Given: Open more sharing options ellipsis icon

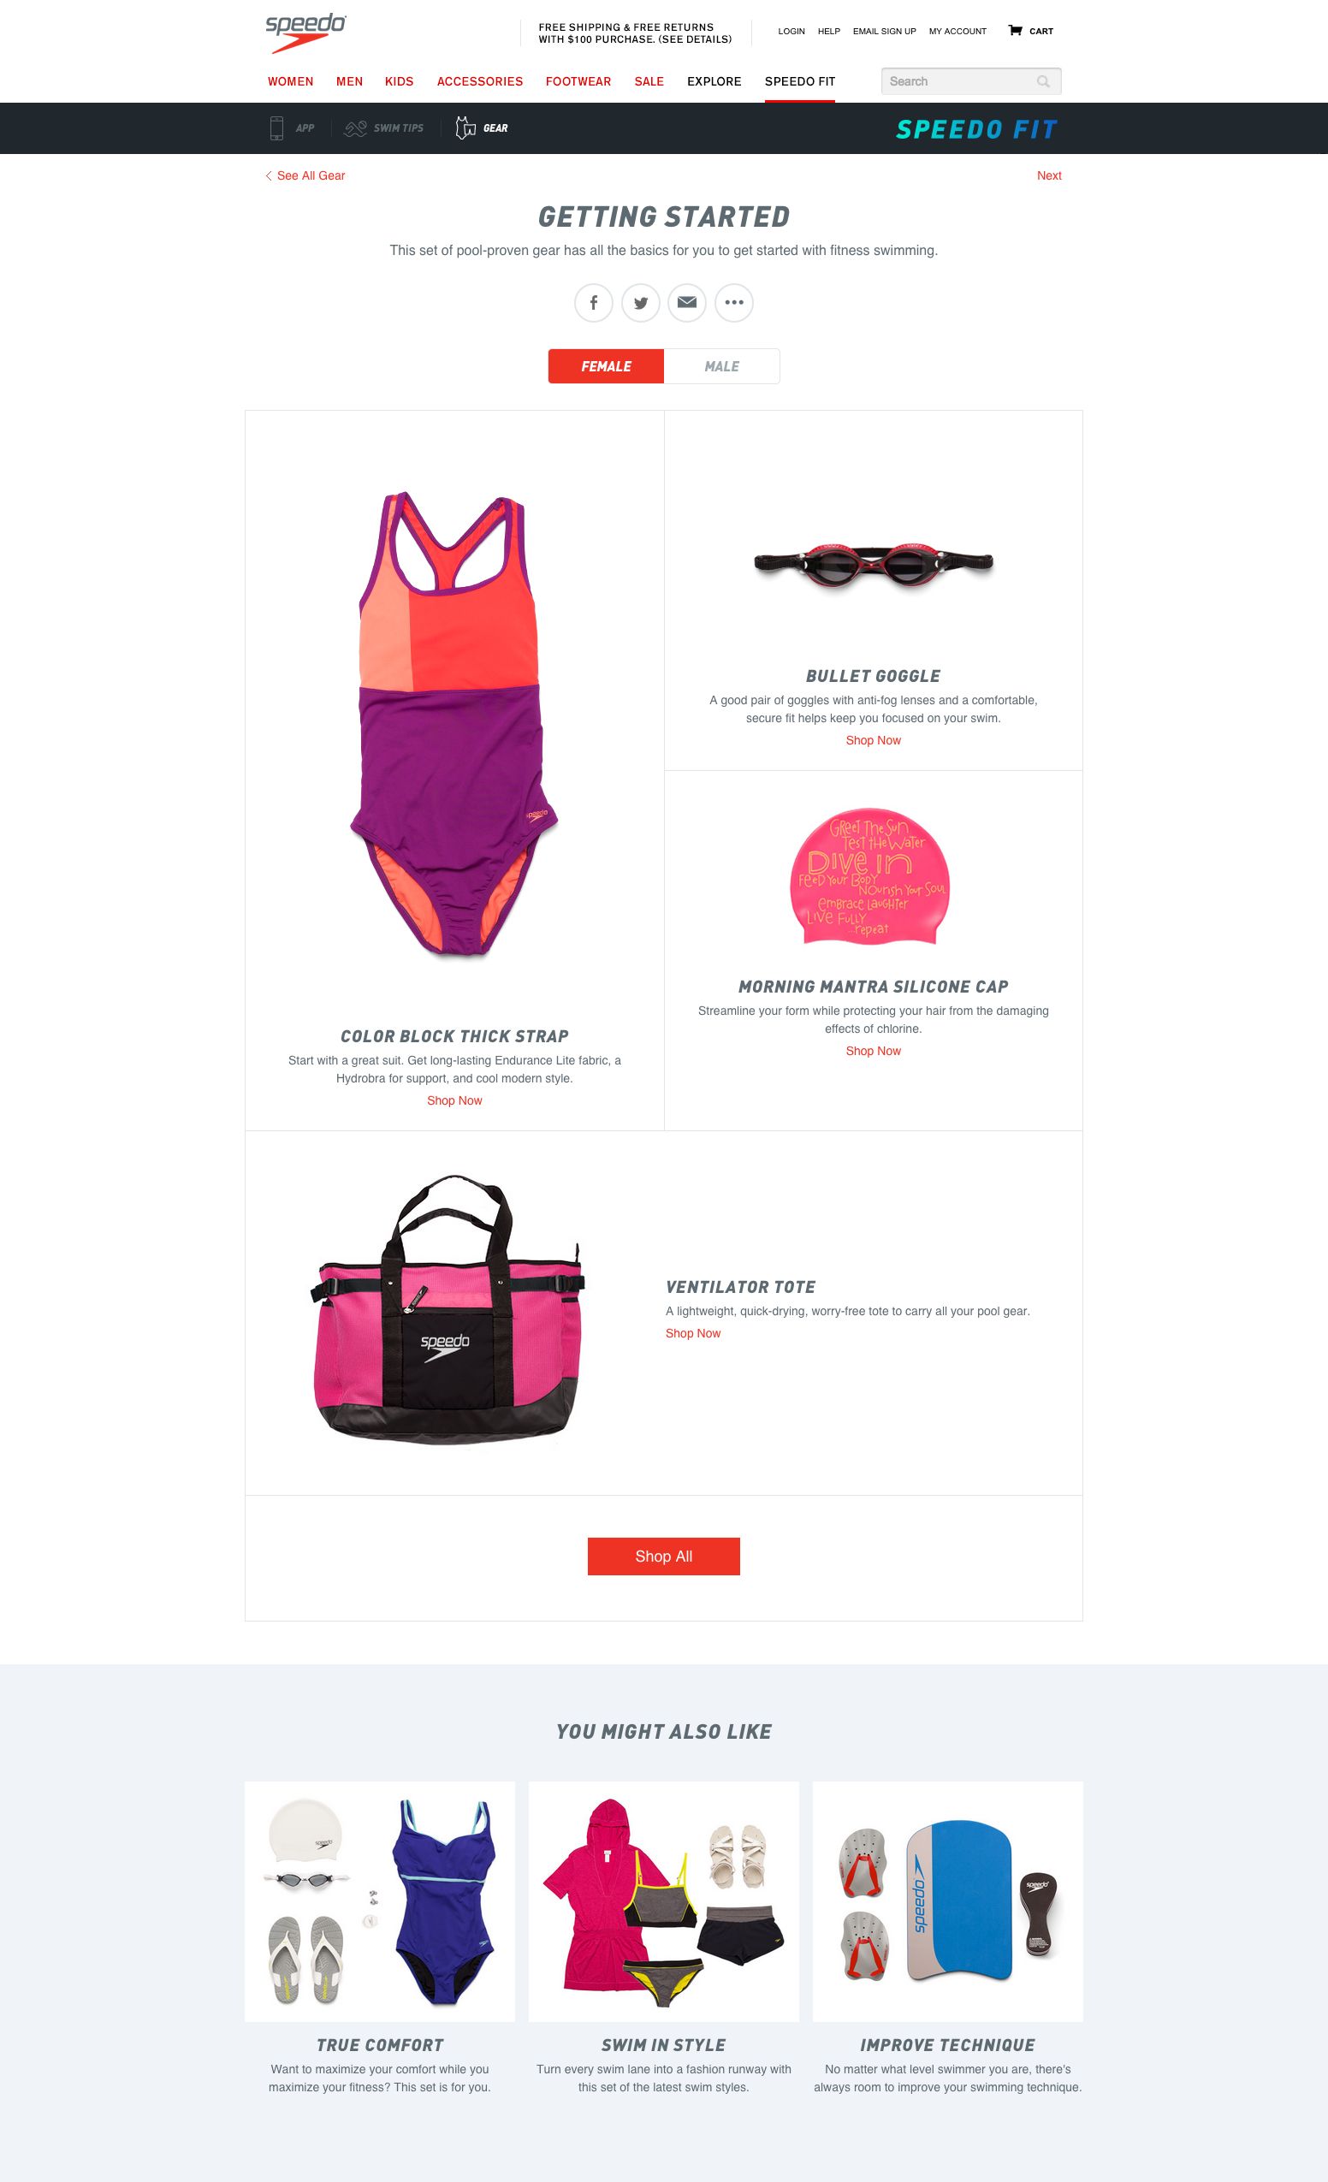Looking at the screenshot, I should pos(734,303).
